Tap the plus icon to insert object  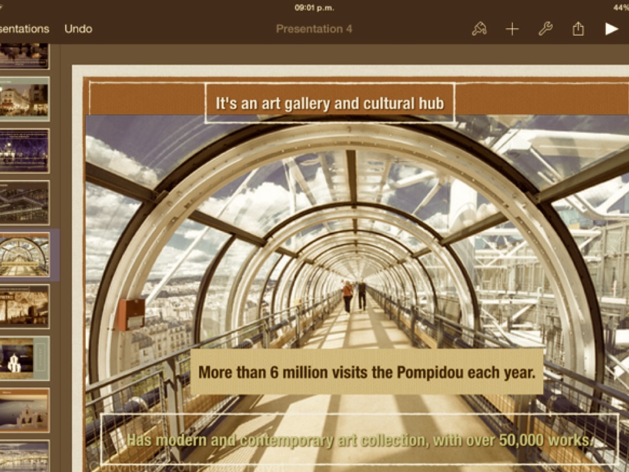[x=512, y=29]
